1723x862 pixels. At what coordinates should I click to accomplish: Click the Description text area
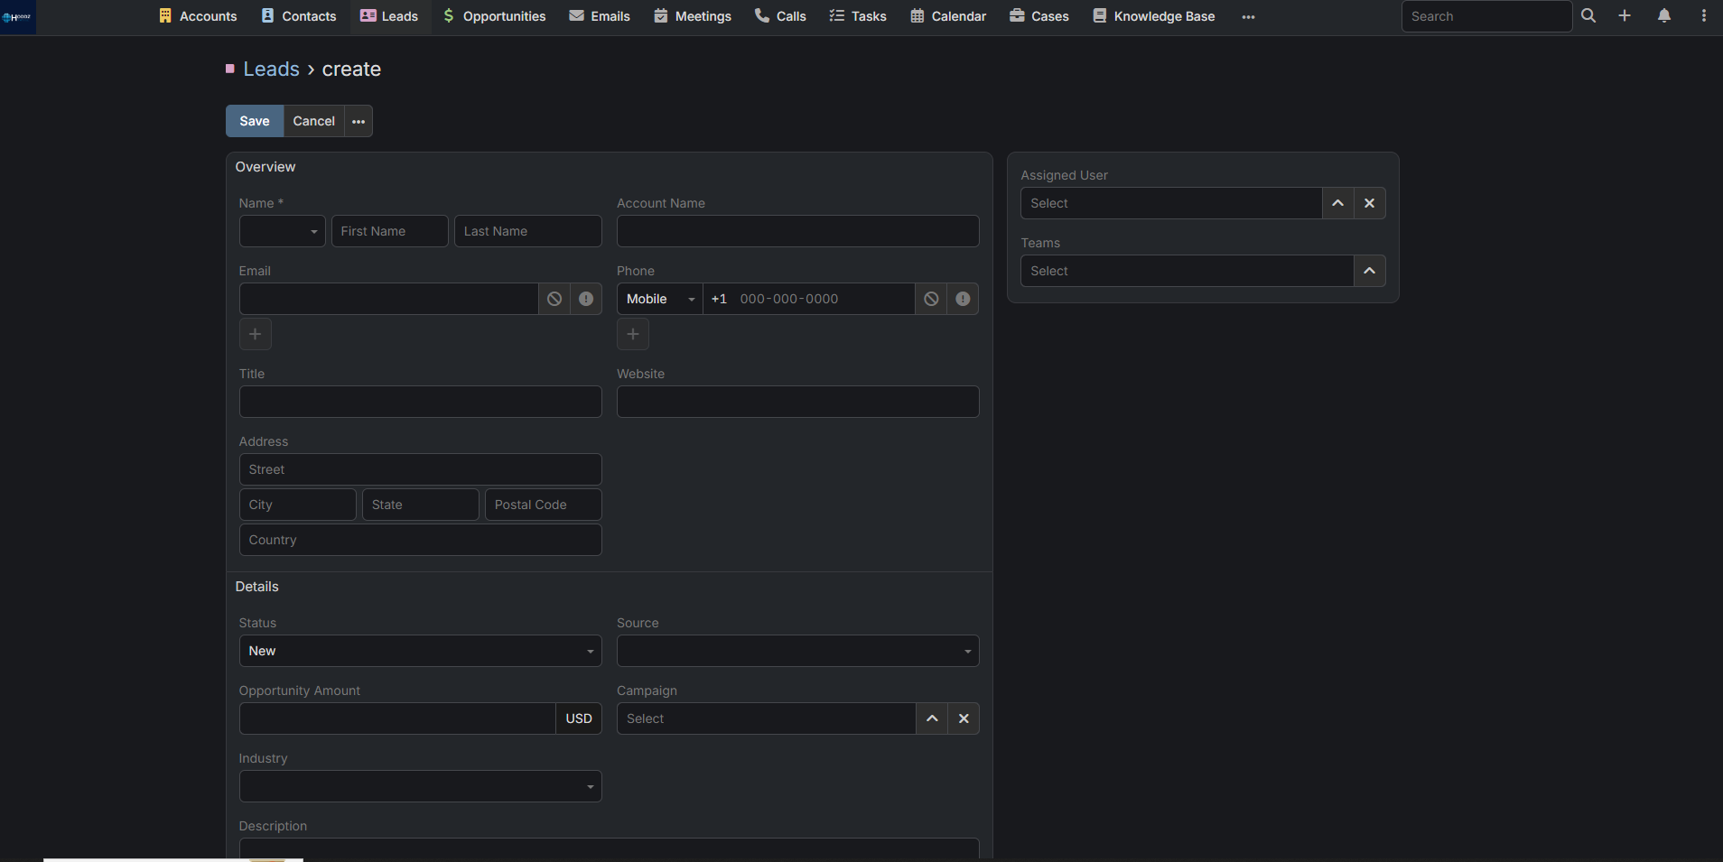coord(609,848)
